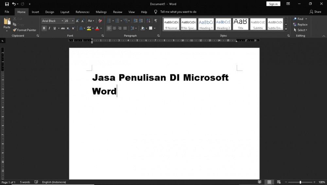Center the paragraph text
This screenshot has height=185, width=327.
[114, 28]
